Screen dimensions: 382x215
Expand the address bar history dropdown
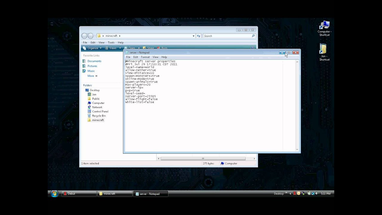coord(193,36)
